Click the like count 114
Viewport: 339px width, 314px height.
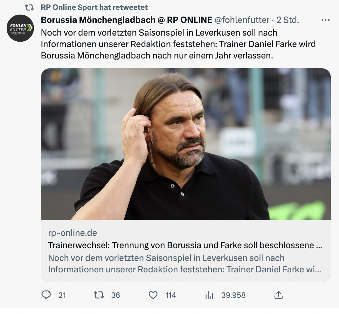click(170, 295)
